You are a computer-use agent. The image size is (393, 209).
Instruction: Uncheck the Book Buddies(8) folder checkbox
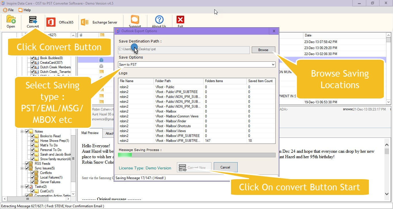(33, 58)
